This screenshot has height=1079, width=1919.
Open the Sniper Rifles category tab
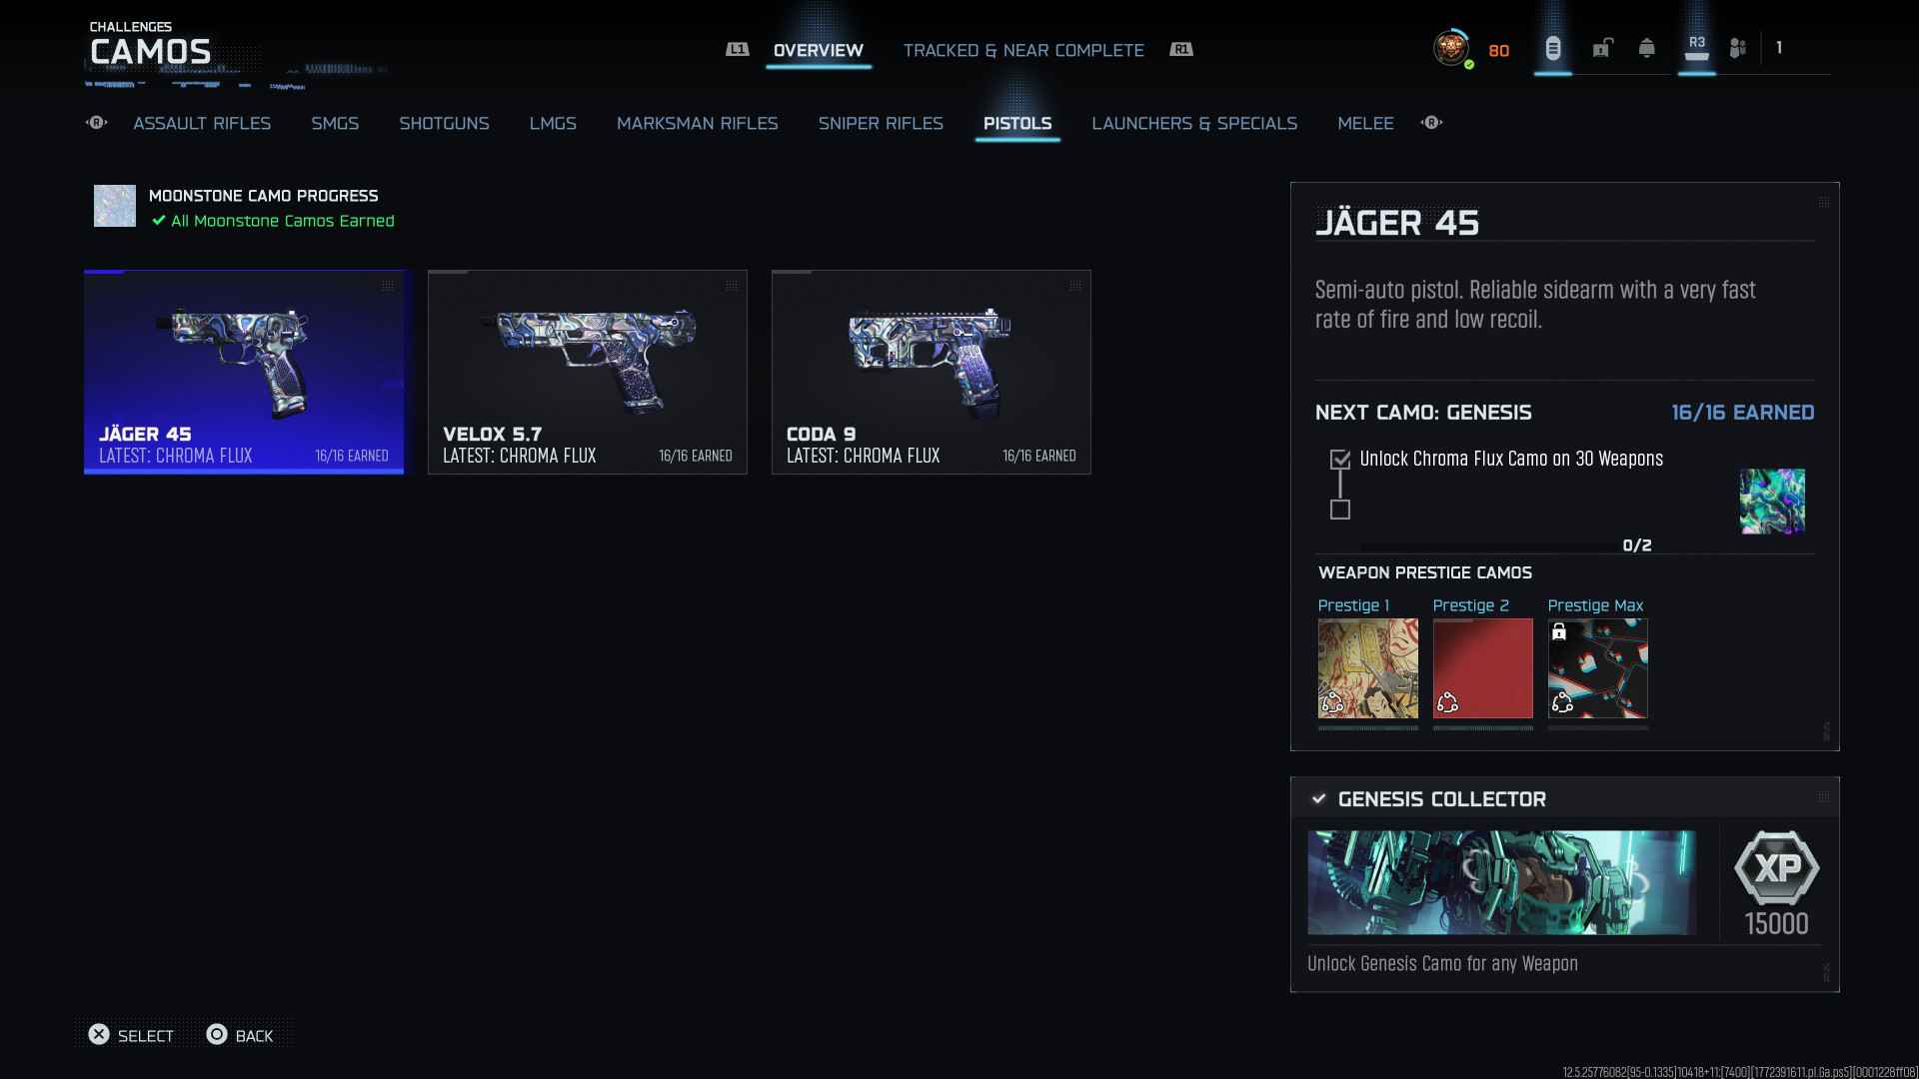(x=880, y=123)
